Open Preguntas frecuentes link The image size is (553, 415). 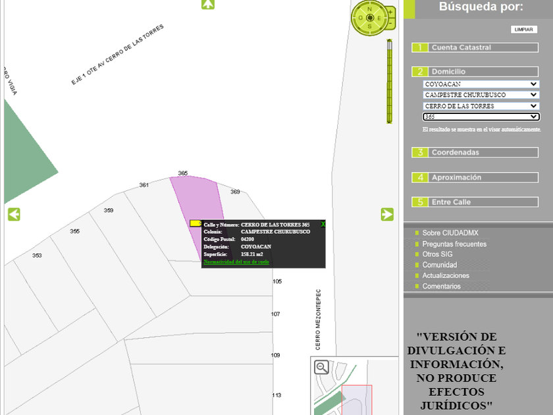click(454, 244)
